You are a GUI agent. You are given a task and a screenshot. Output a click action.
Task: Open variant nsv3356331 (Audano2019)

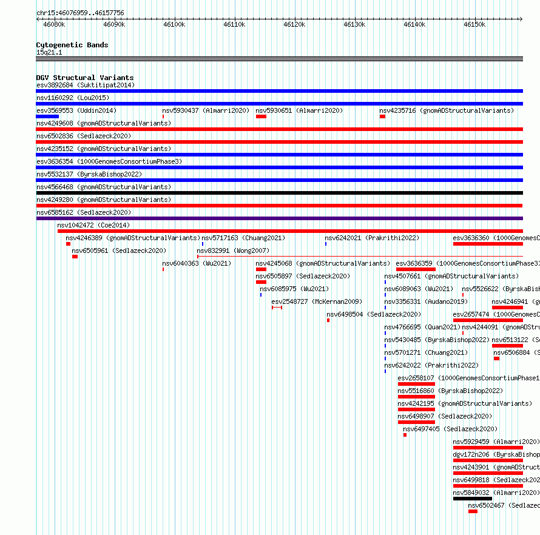click(x=426, y=301)
